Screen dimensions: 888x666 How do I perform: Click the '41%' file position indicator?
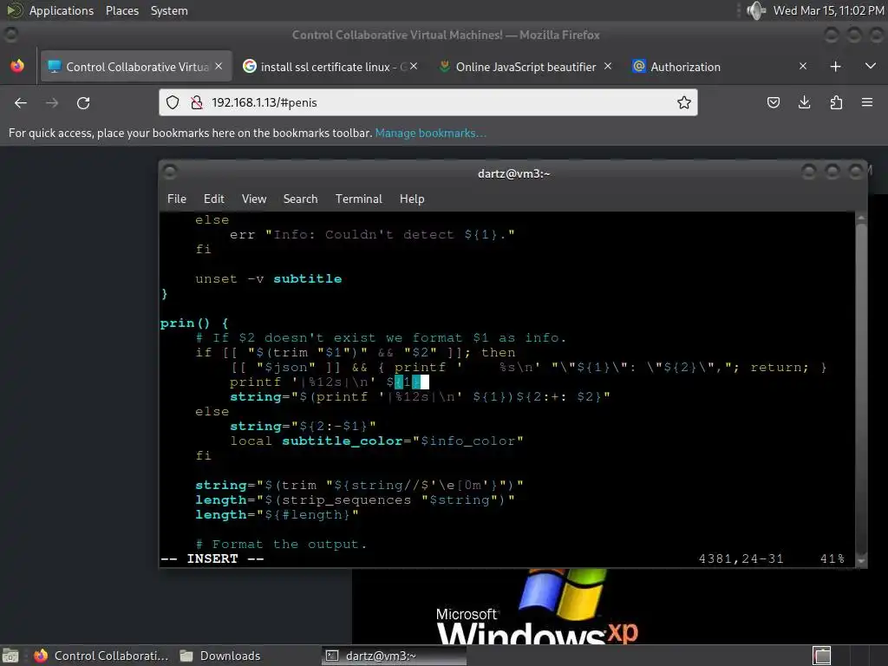click(x=832, y=559)
